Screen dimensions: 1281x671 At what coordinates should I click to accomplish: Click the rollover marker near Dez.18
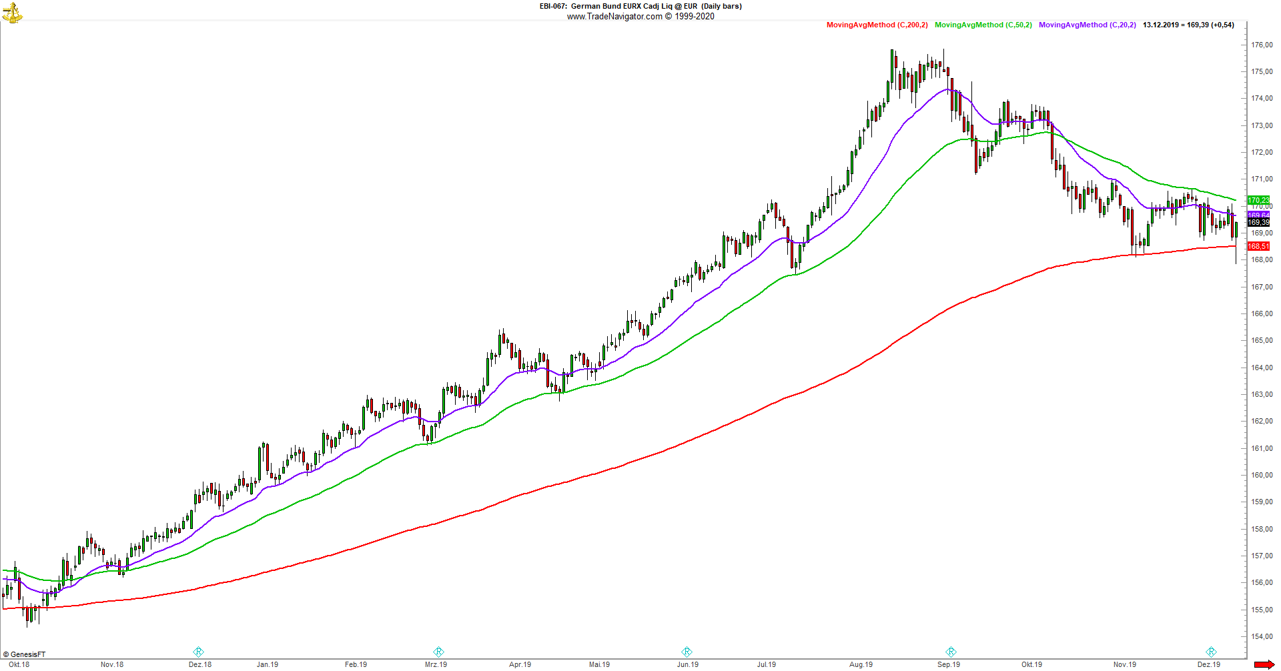pyautogui.click(x=198, y=652)
